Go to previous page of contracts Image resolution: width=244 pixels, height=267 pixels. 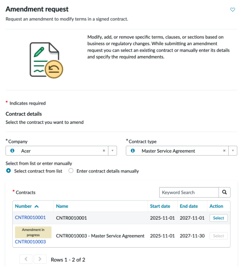26,259
